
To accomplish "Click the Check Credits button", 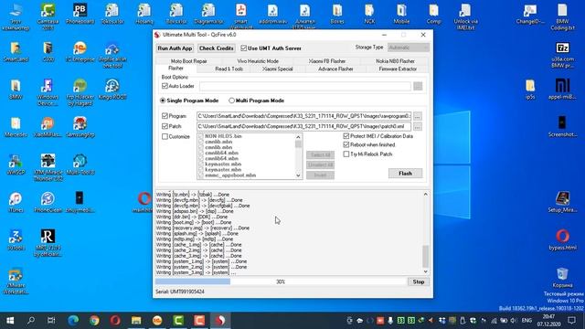I will [217, 48].
